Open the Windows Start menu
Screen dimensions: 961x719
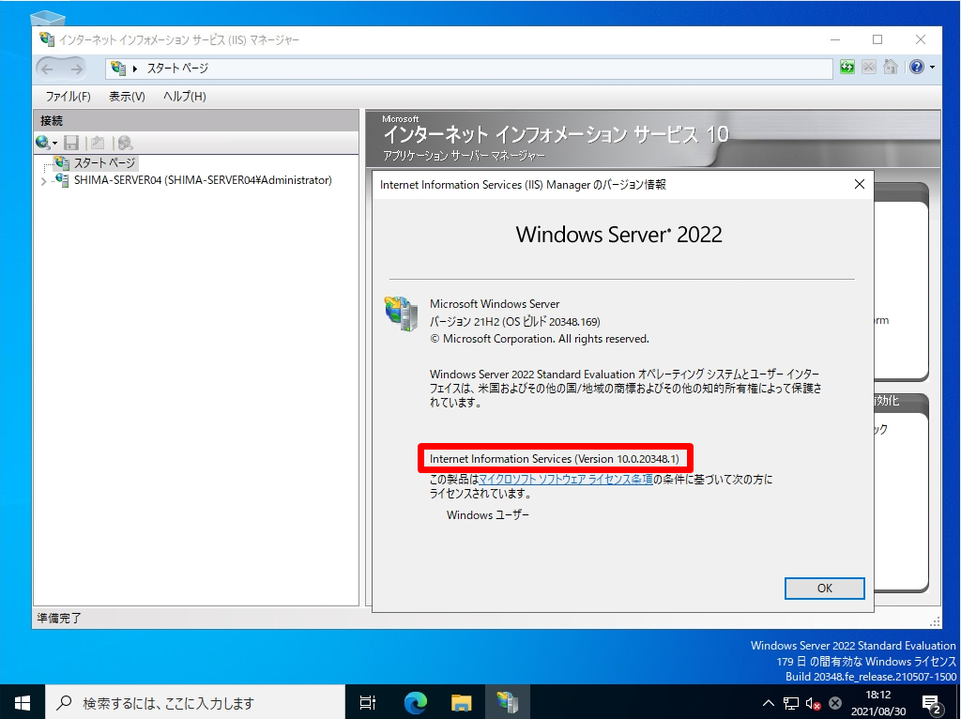23,702
